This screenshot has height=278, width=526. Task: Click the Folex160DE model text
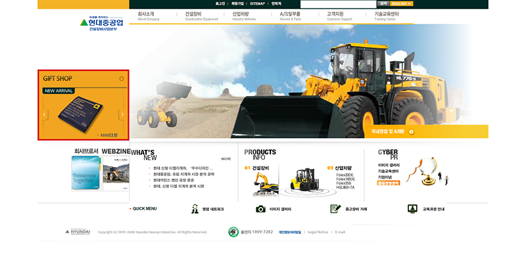346,179
